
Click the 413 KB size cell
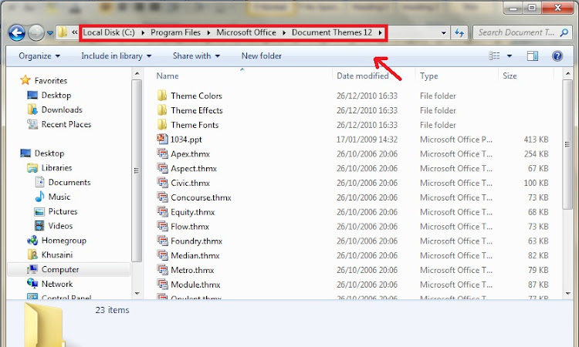pyautogui.click(x=536, y=140)
